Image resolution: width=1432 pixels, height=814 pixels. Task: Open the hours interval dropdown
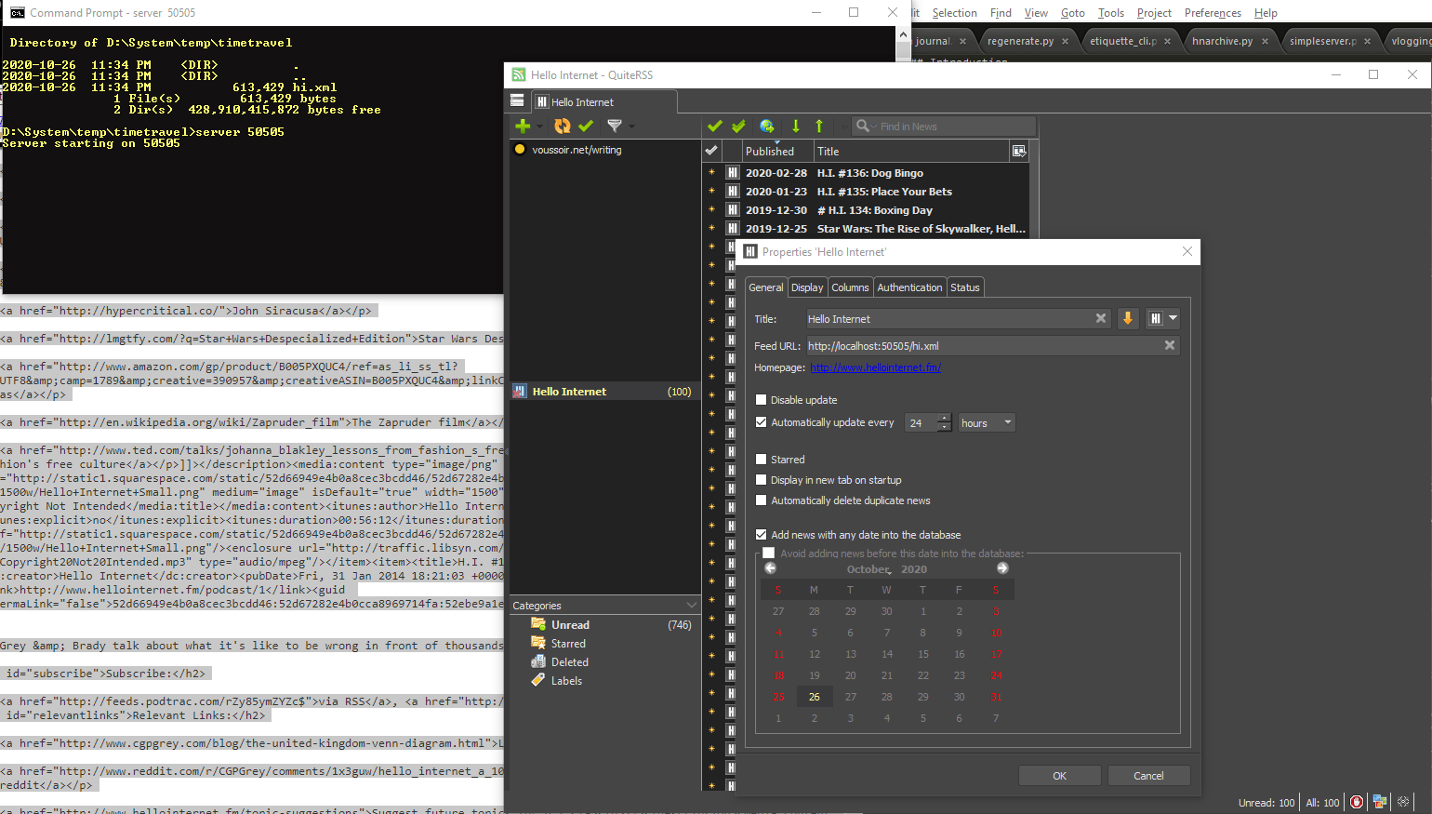pyautogui.click(x=987, y=422)
